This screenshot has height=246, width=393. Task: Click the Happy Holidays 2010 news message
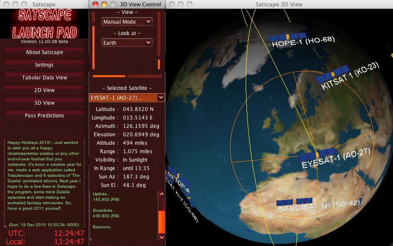[44, 176]
